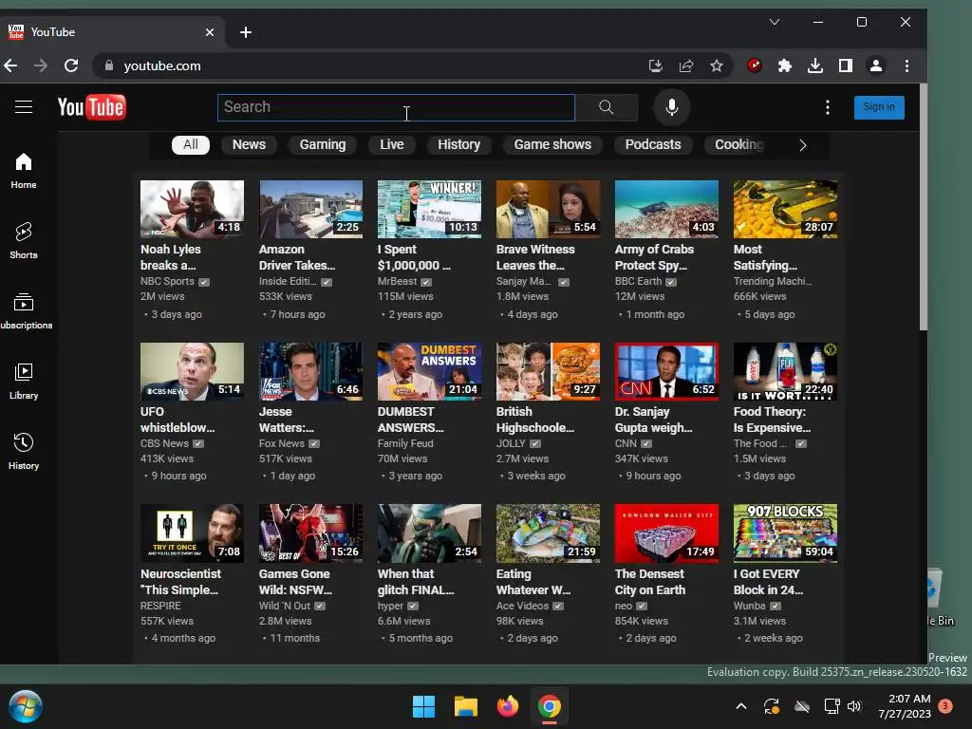The height and width of the screenshot is (729, 972).
Task: Start voice search with microphone icon
Action: pos(671,107)
